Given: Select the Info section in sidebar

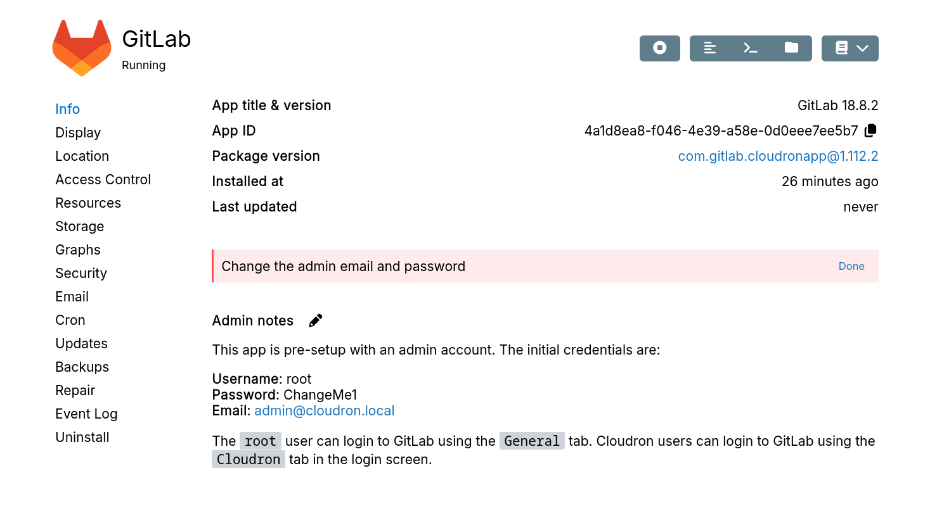Looking at the screenshot, I should click(x=67, y=109).
